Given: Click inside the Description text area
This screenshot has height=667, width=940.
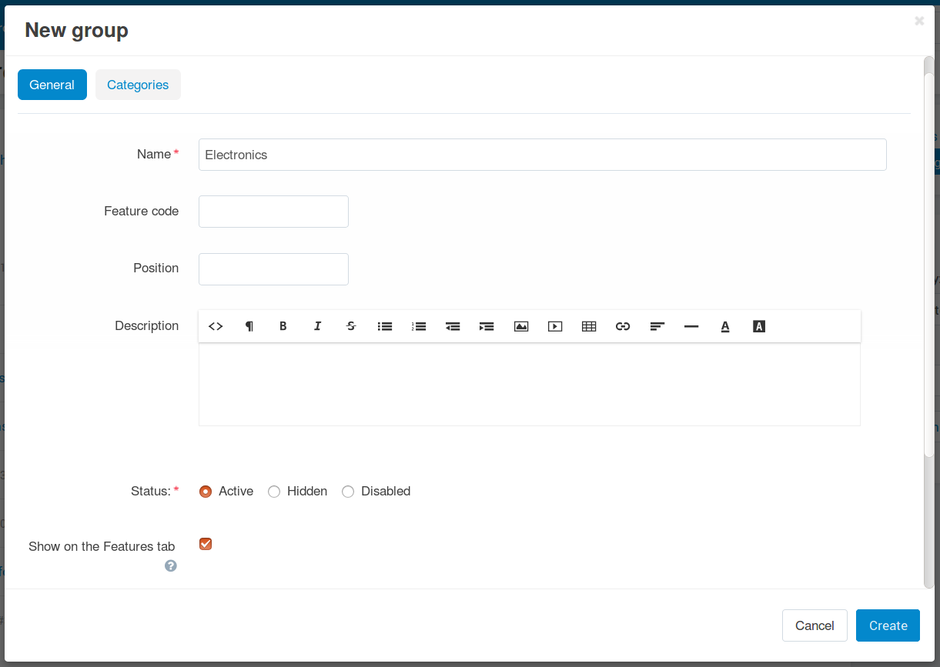Looking at the screenshot, I should tap(530, 384).
